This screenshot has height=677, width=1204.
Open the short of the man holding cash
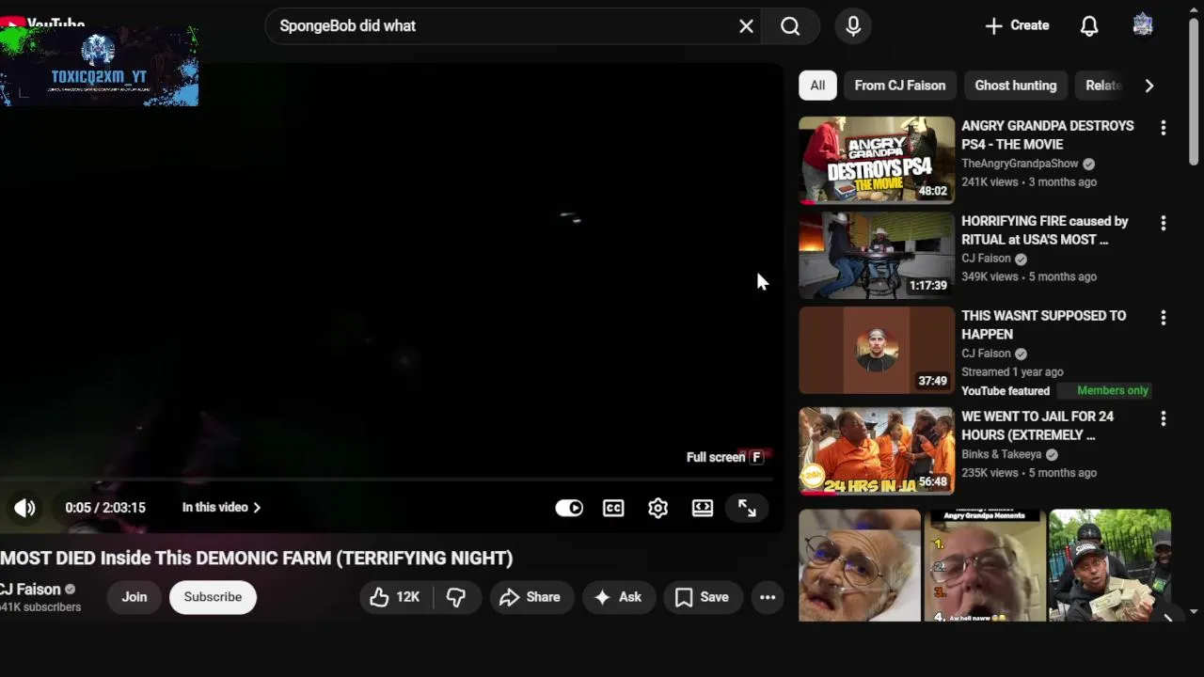coord(1110,565)
